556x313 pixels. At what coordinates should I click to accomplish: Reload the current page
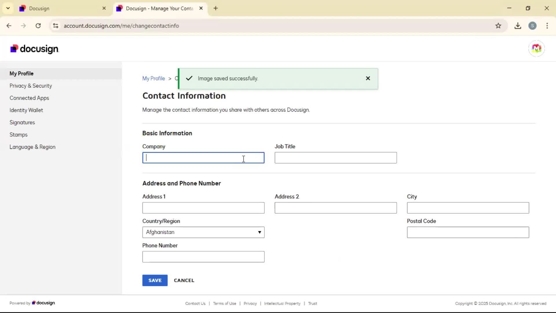[x=38, y=26]
